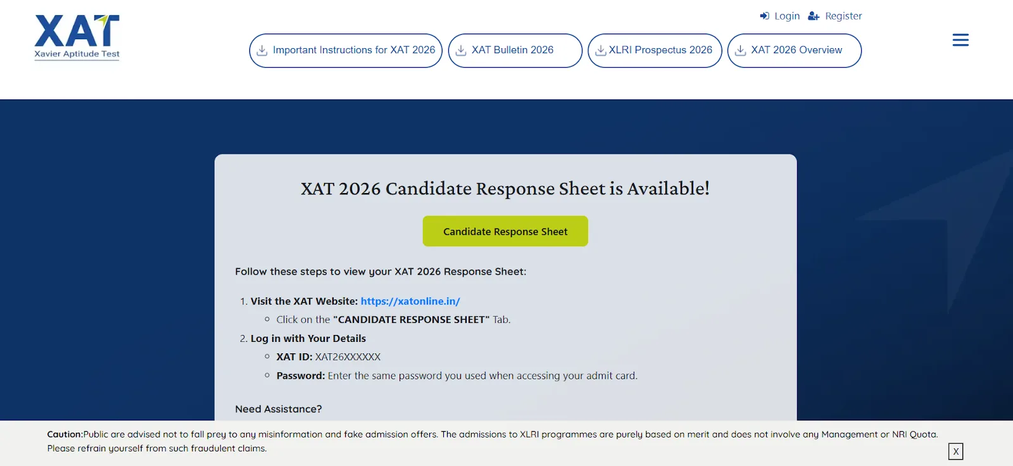Download the XLRI Prospectus 2026

point(655,50)
